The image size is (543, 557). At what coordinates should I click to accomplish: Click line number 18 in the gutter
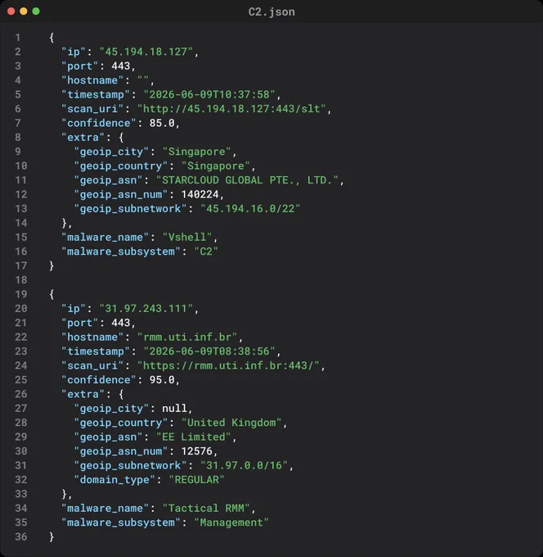point(21,280)
